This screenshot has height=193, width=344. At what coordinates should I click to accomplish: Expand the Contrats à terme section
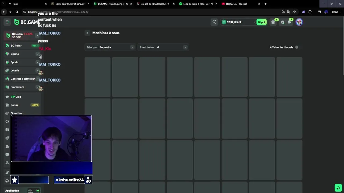point(37,79)
